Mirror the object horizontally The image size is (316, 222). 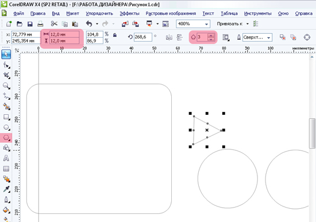coord(169,37)
